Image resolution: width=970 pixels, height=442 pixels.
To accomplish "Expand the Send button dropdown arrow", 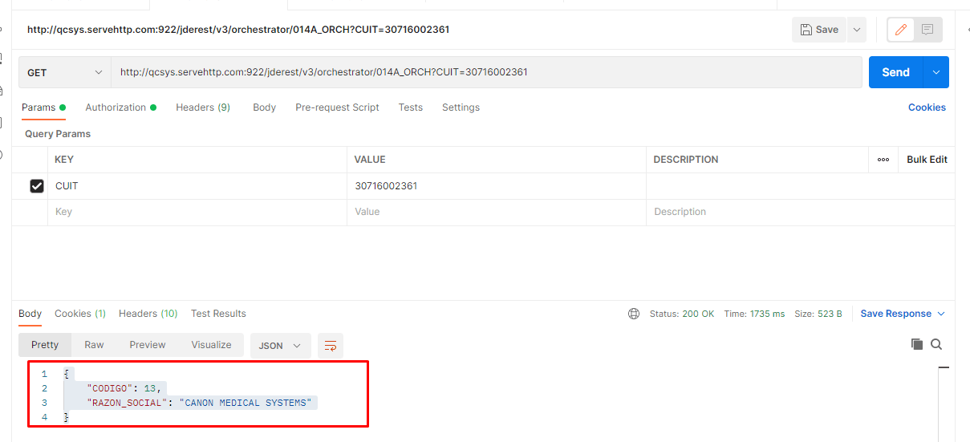I will point(936,72).
